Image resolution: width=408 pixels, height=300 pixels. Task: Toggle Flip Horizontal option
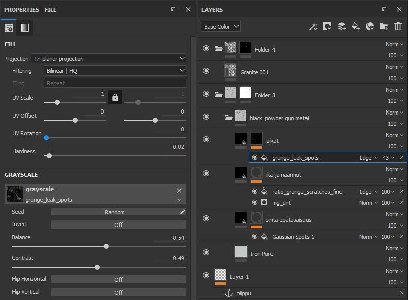point(119,279)
